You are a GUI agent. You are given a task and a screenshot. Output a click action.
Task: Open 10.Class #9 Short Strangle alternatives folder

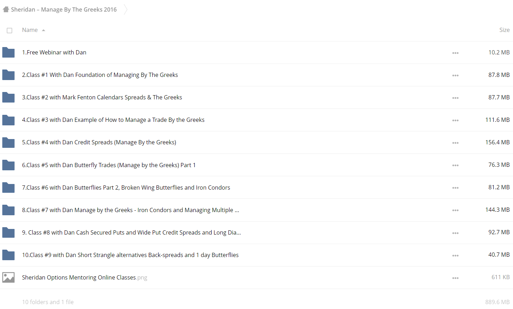pyautogui.click(x=130, y=255)
